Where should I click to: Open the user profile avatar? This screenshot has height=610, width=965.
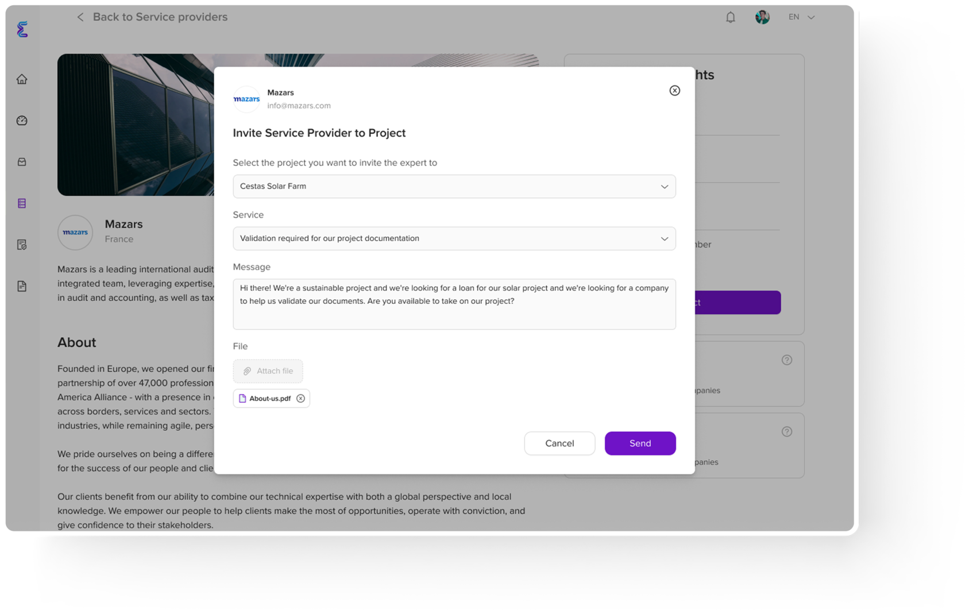762,17
